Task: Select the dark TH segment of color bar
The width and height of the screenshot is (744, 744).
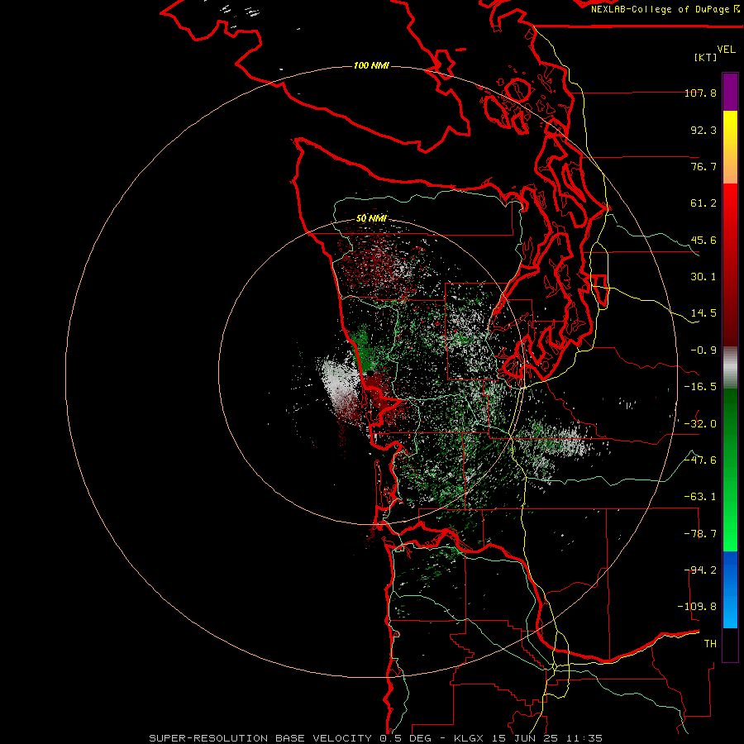Action: pyautogui.click(x=730, y=644)
